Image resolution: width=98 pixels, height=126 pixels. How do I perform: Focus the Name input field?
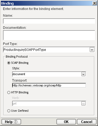[49, 21]
